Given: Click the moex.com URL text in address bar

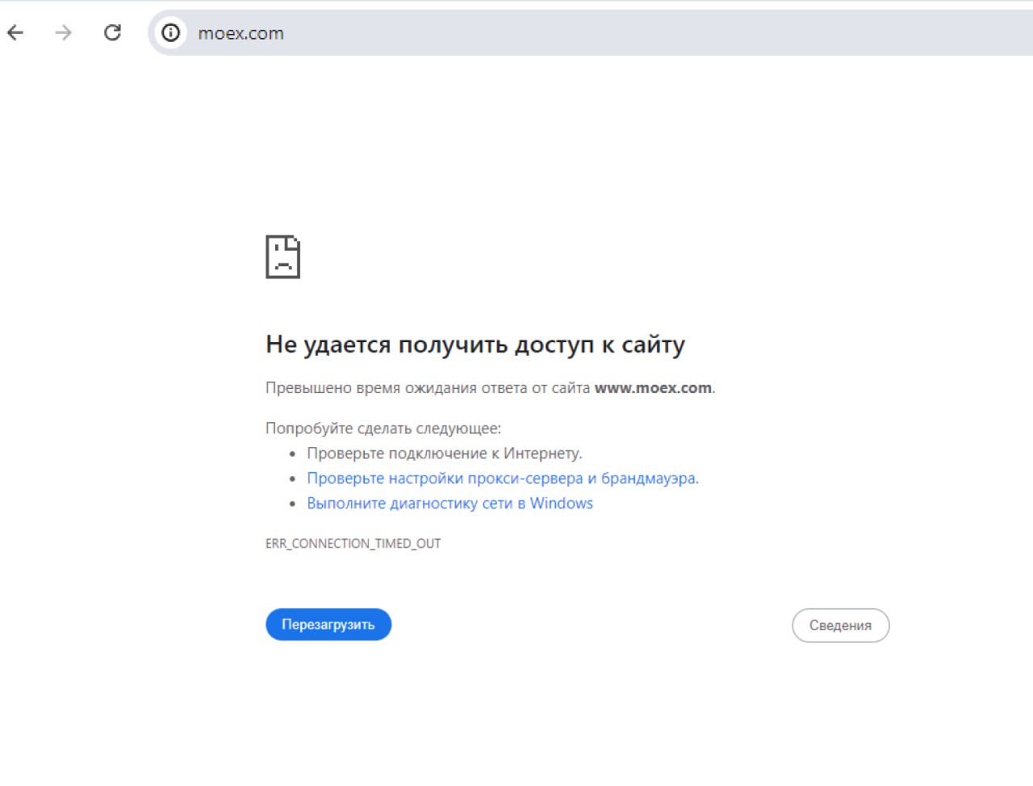Looking at the screenshot, I should pyautogui.click(x=240, y=33).
